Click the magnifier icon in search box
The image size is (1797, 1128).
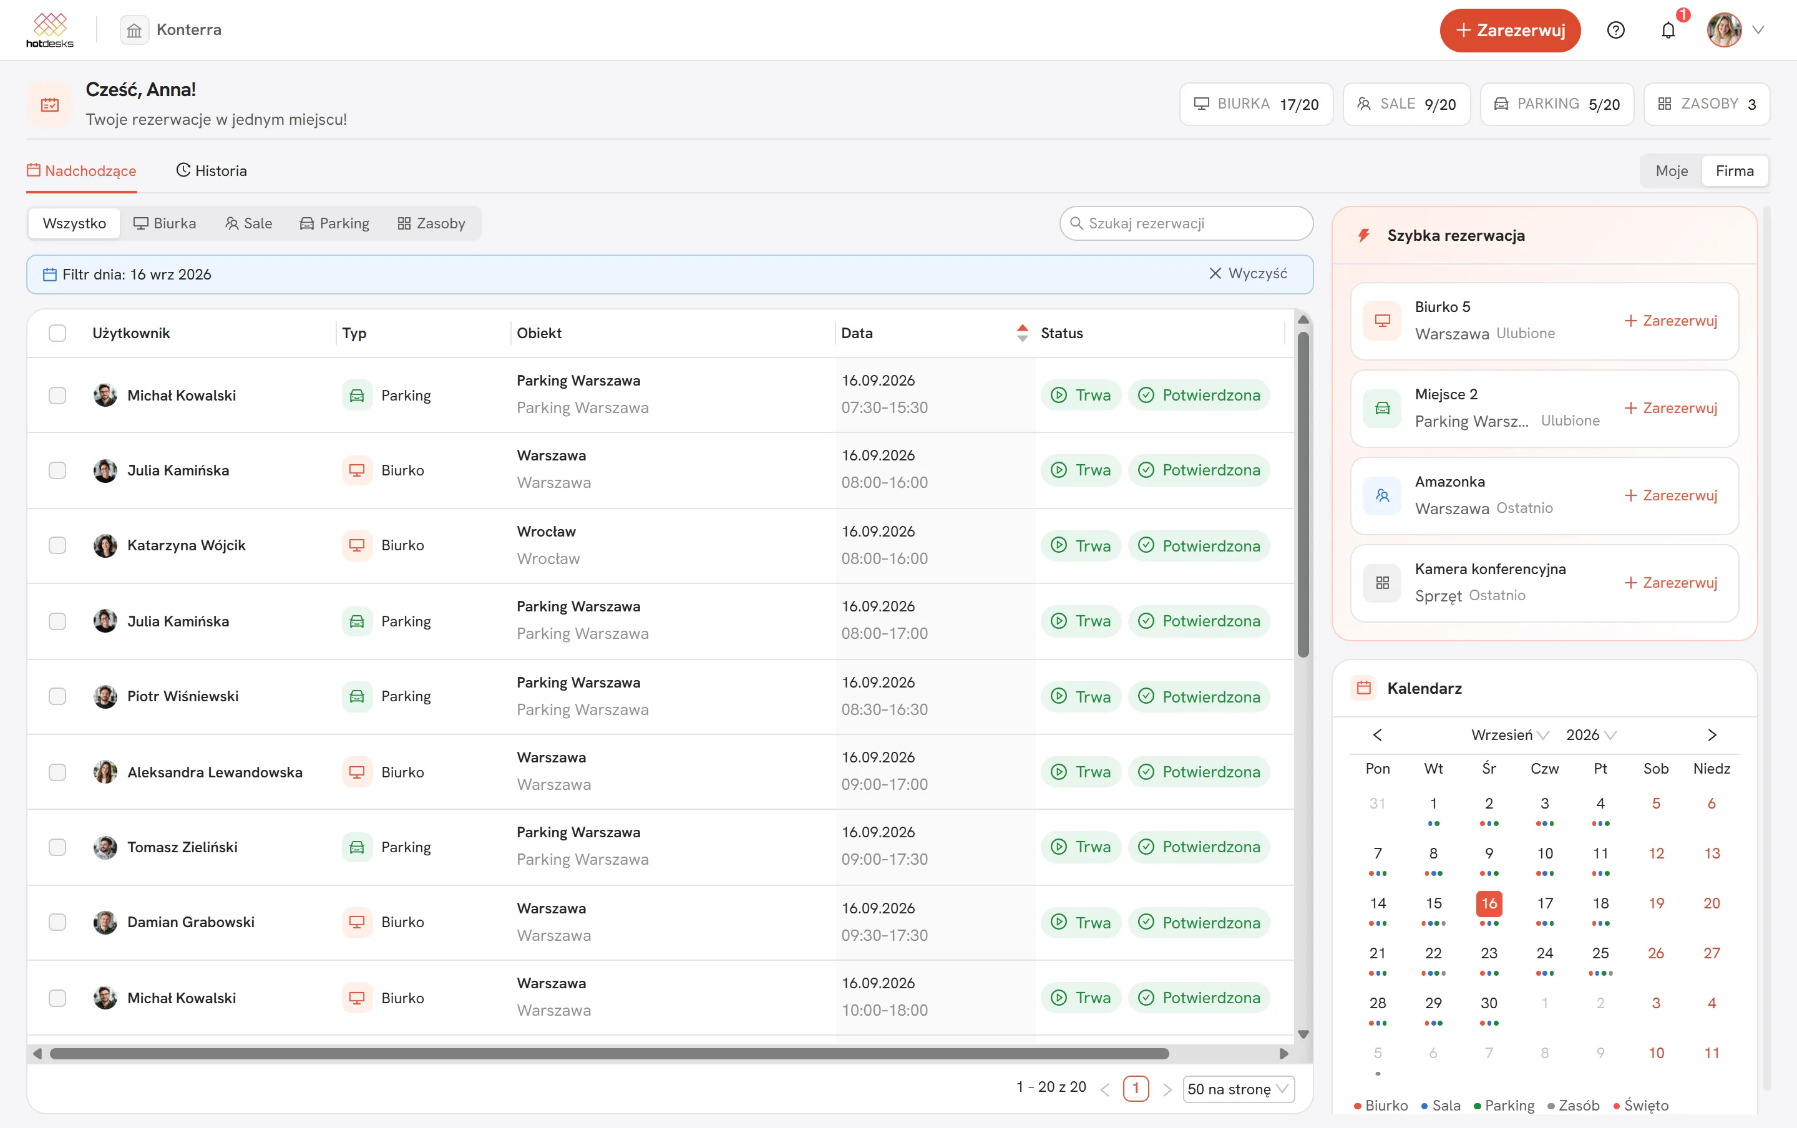pos(1076,223)
